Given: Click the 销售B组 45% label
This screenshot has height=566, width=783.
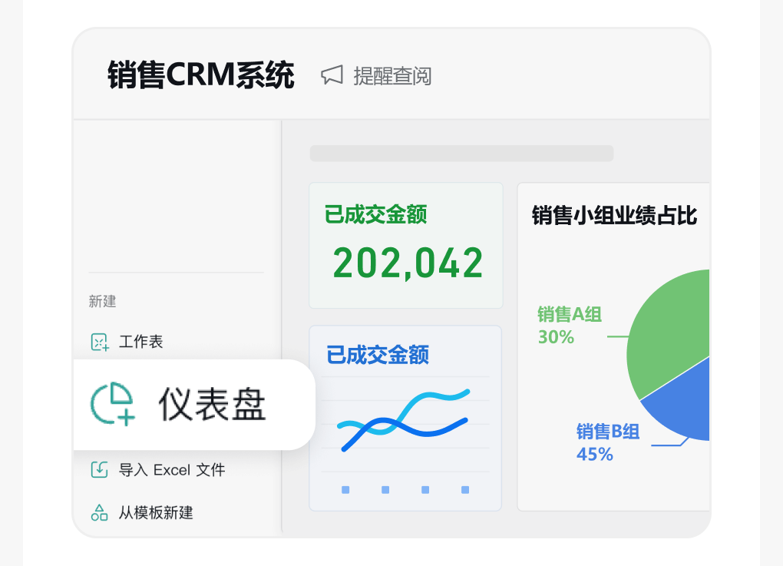Looking at the screenshot, I should [x=608, y=442].
